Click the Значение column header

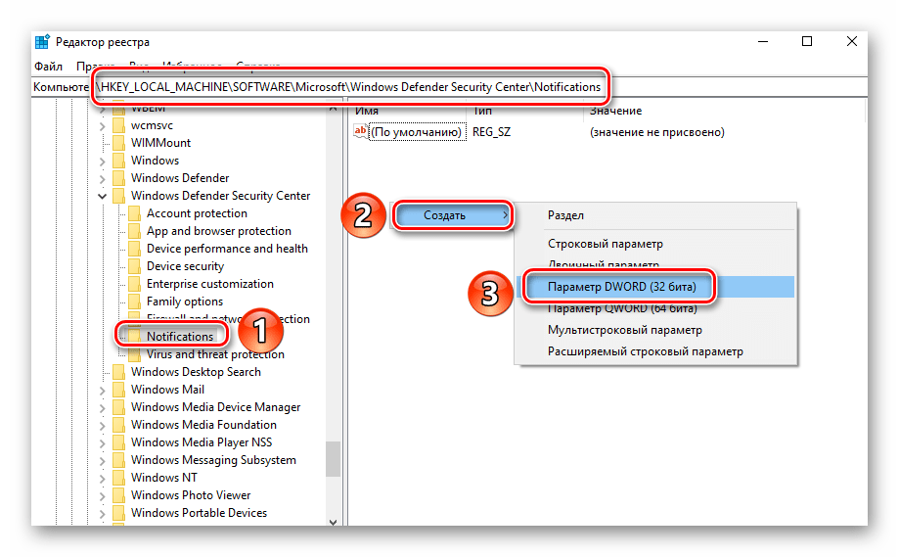point(615,112)
